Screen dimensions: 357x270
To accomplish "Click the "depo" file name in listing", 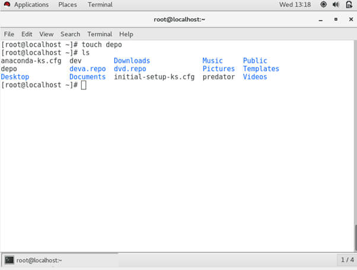I will coord(9,69).
